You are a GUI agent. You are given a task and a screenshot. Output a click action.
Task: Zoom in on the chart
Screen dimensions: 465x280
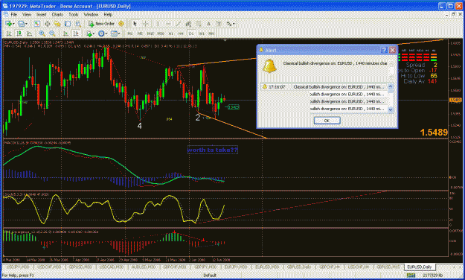click(x=42, y=34)
